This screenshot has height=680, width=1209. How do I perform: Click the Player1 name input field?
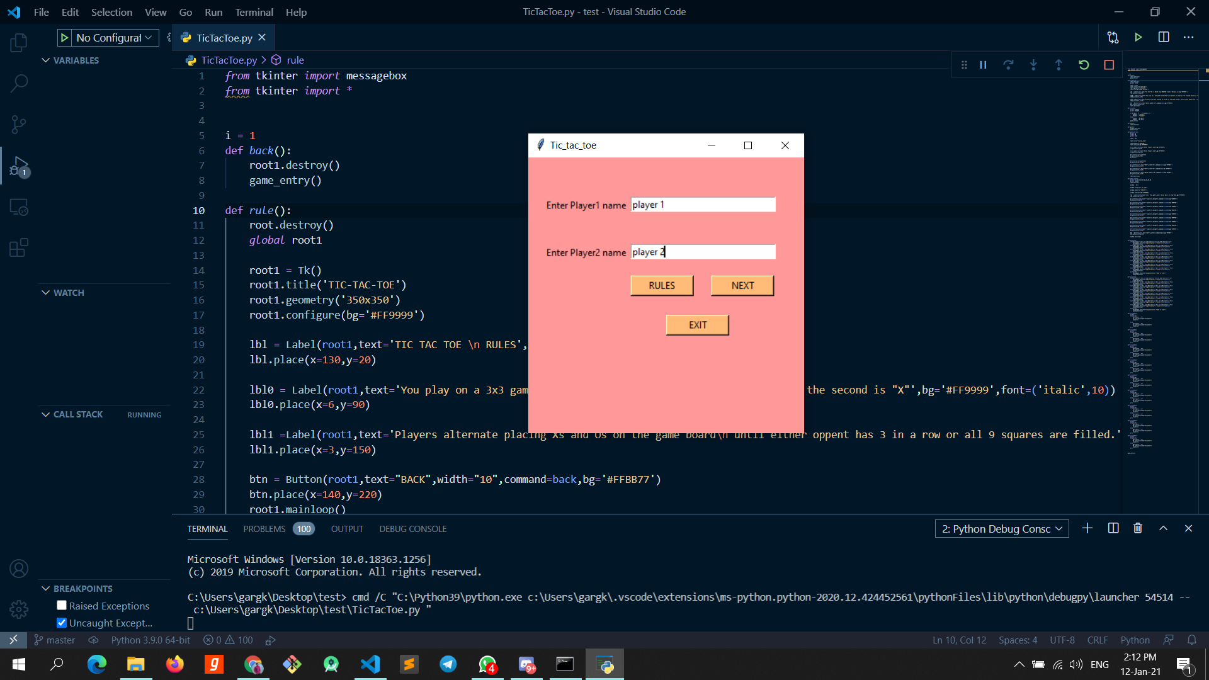tap(703, 205)
